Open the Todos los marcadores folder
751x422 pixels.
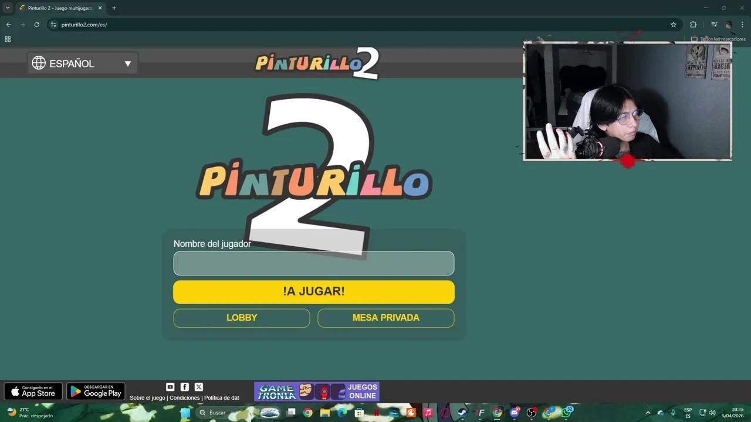point(718,39)
